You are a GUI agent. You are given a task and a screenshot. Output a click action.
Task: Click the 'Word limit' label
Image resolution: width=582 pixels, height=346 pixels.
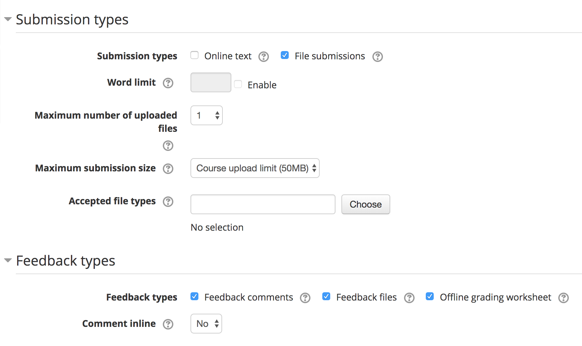(x=131, y=82)
